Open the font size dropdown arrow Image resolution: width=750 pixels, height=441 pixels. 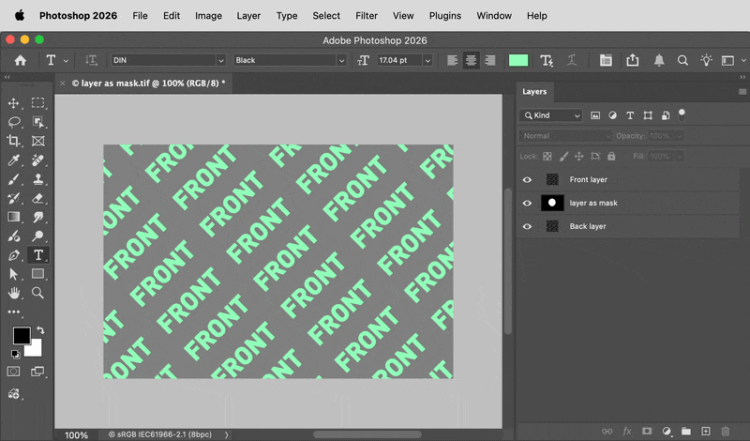coord(427,60)
